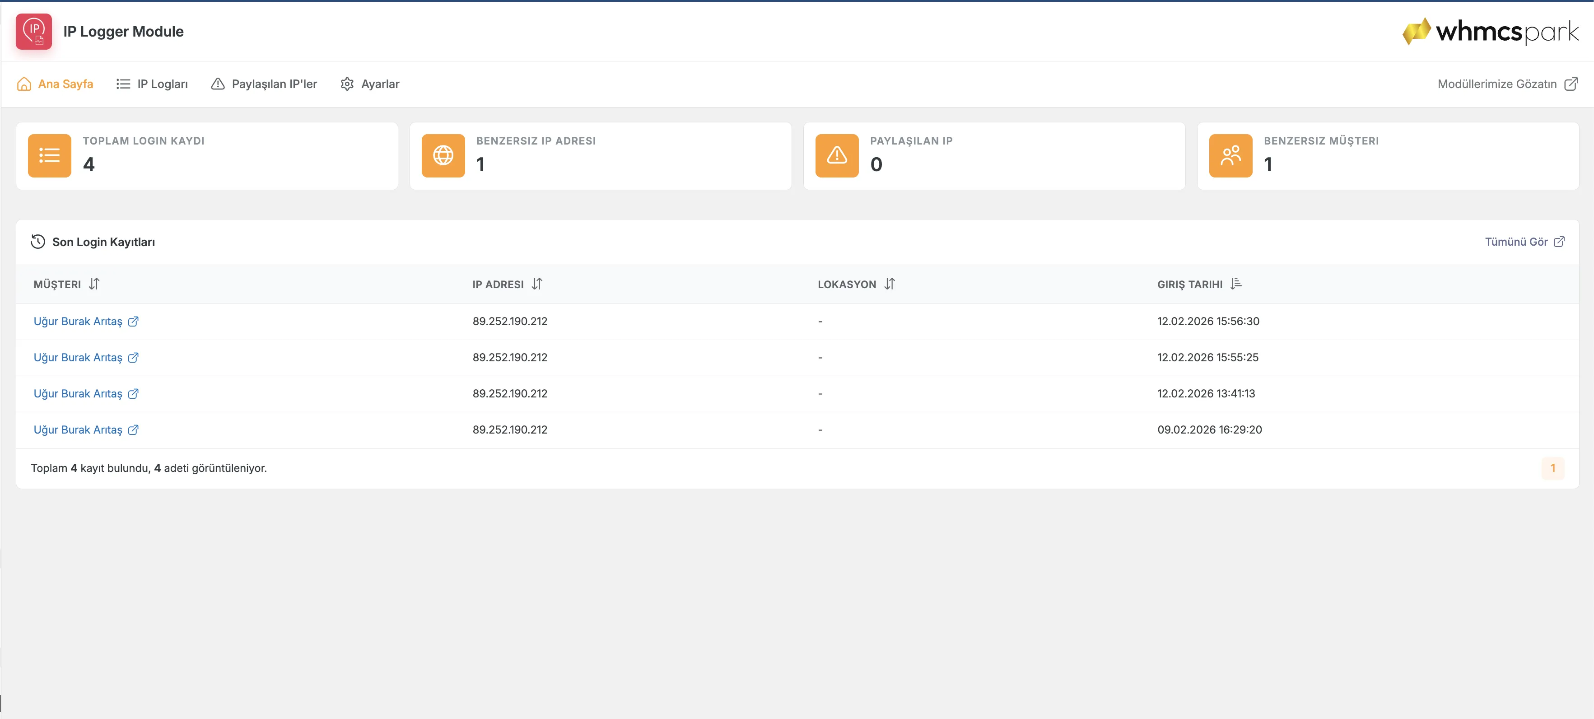Open Uğur Burak Arıtaş from the 15:55:25 row
Viewport: 1594px width, 719px height.
pos(78,357)
